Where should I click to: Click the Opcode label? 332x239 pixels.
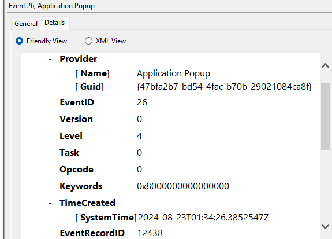click(x=76, y=170)
